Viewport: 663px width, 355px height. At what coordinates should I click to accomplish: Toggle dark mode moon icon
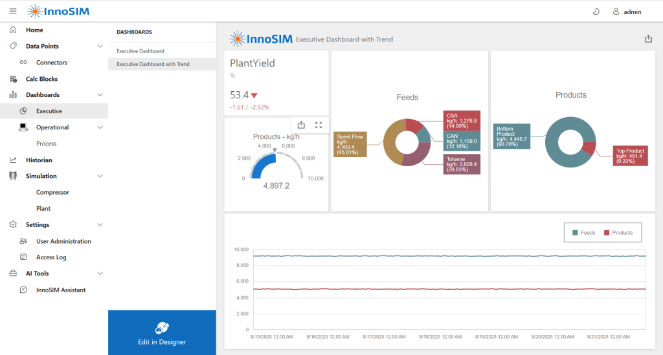[x=596, y=12]
